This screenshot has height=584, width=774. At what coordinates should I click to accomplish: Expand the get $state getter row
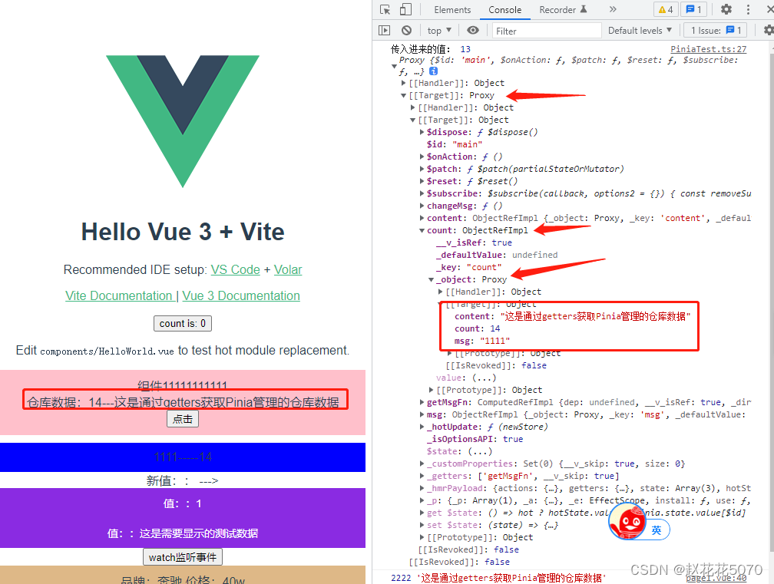pyautogui.click(x=422, y=513)
